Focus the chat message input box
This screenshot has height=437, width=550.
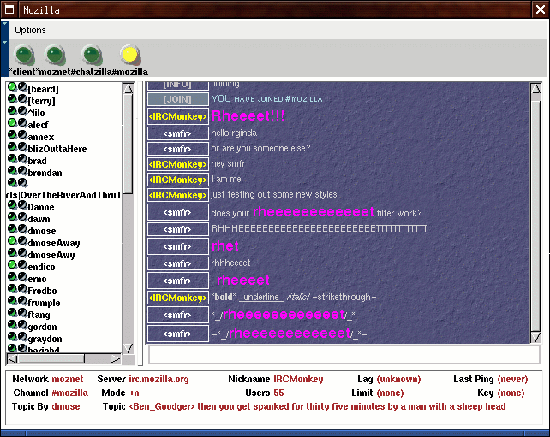click(344, 354)
